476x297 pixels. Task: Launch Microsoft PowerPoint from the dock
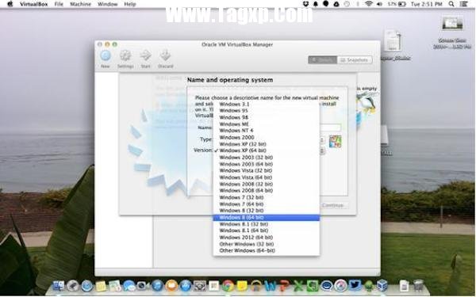click(x=284, y=286)
